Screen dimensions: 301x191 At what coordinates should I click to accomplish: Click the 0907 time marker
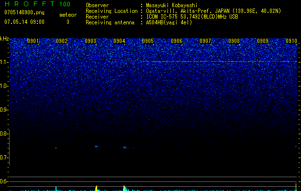[205, 41]
